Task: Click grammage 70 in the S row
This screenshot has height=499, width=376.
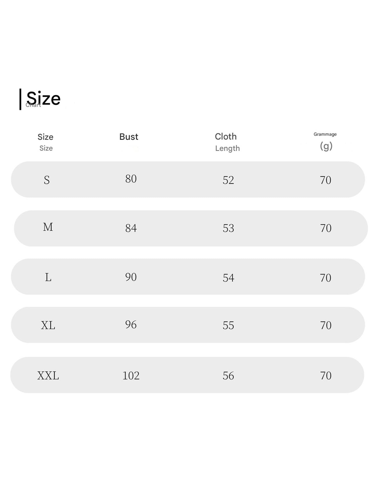Action: (326, 180)
